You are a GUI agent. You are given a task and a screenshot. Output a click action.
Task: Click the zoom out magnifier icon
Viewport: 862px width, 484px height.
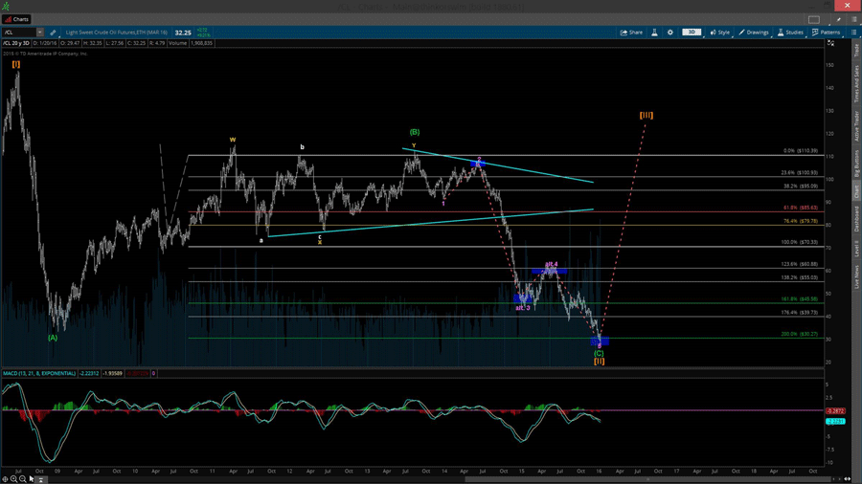coord(22,479)
